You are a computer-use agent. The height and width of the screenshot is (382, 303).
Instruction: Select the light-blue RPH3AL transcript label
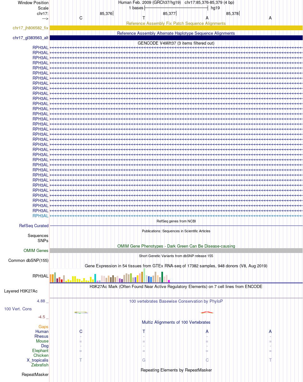point(41,216)
